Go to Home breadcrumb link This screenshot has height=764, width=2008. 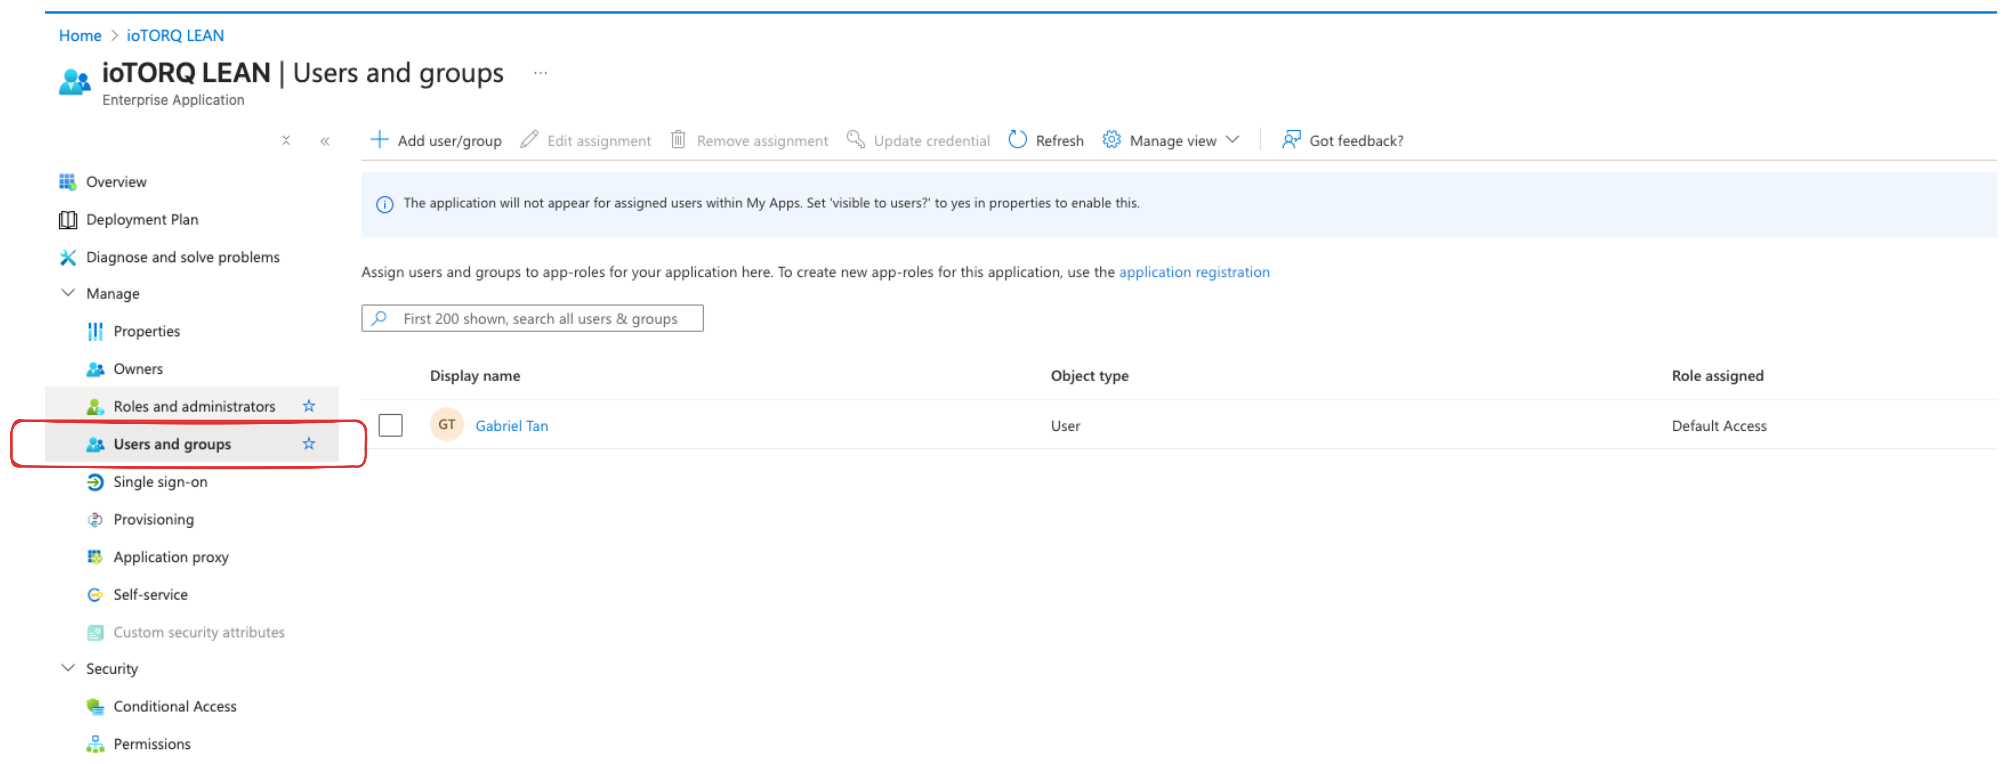[x=80, y=35]
